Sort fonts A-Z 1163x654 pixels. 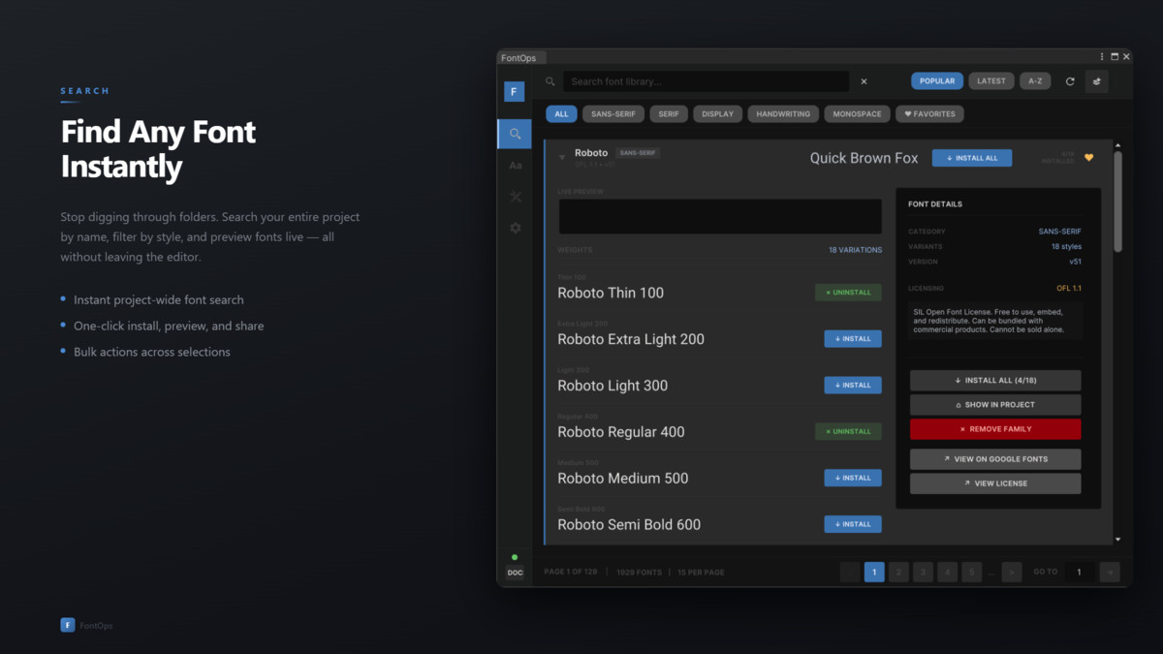coord(1035,81)
